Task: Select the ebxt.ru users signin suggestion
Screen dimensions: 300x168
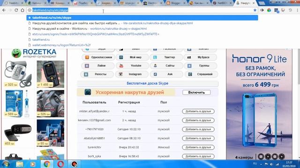Action: 142,34
